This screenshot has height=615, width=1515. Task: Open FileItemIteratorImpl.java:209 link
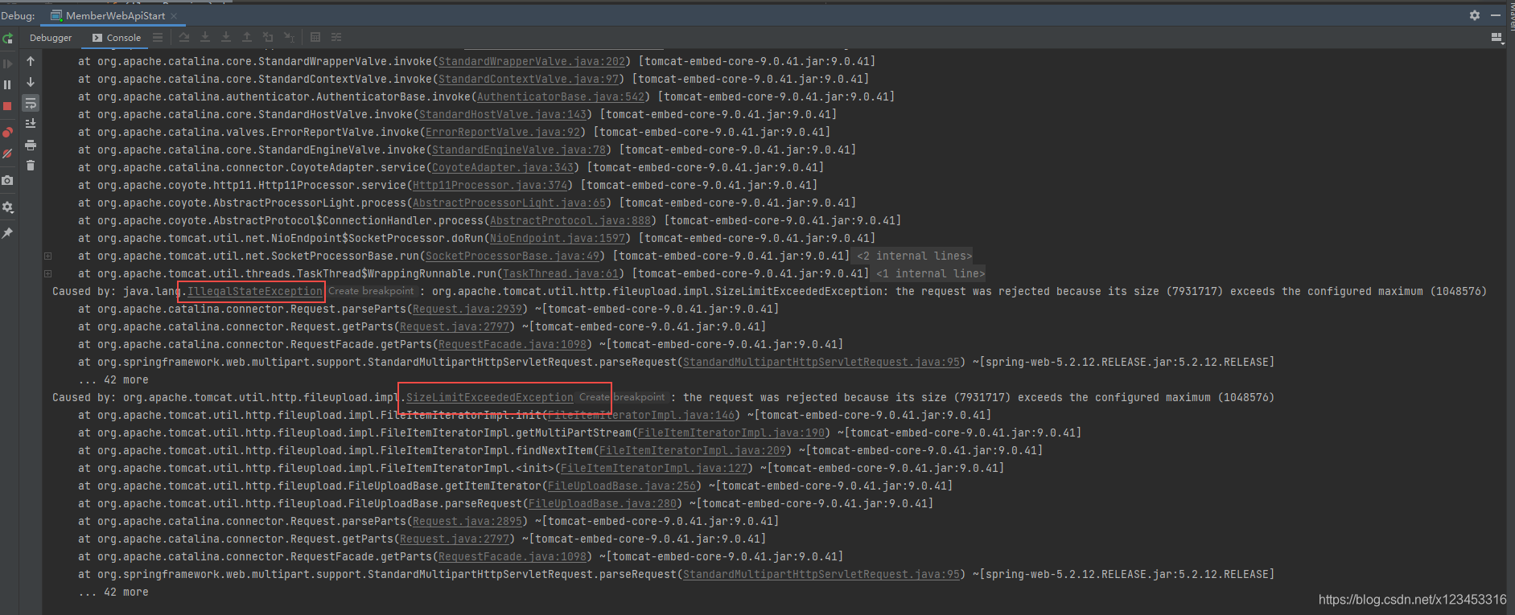pos(693,450)
